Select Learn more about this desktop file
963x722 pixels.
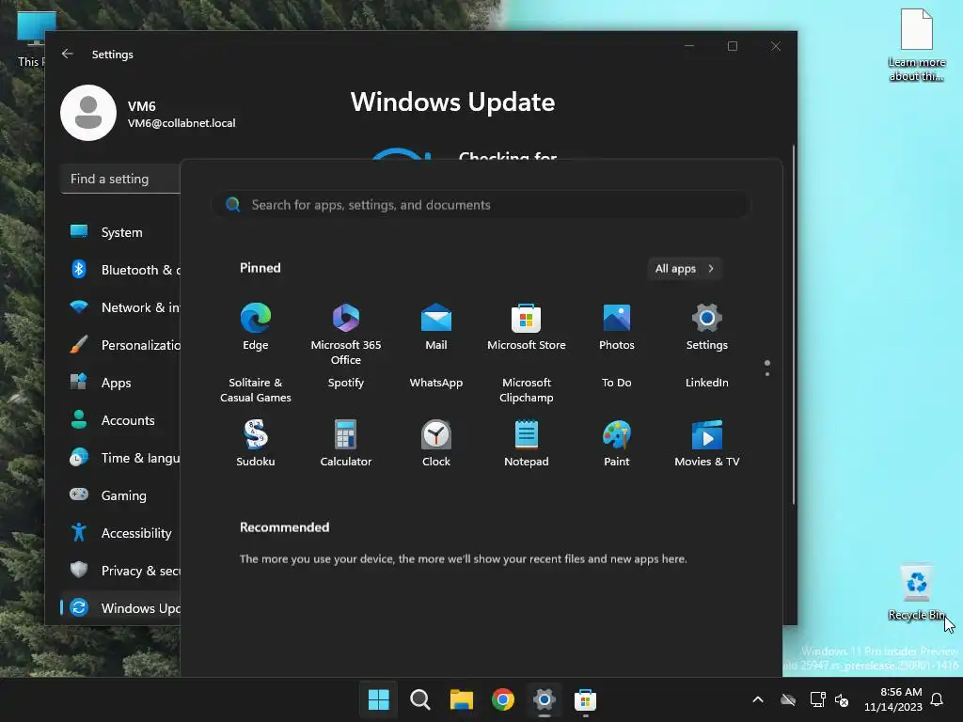pos(916,45)
